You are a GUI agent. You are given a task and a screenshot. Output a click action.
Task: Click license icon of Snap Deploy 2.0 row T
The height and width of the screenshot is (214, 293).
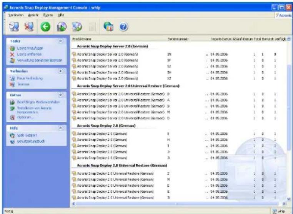point(74,146)
